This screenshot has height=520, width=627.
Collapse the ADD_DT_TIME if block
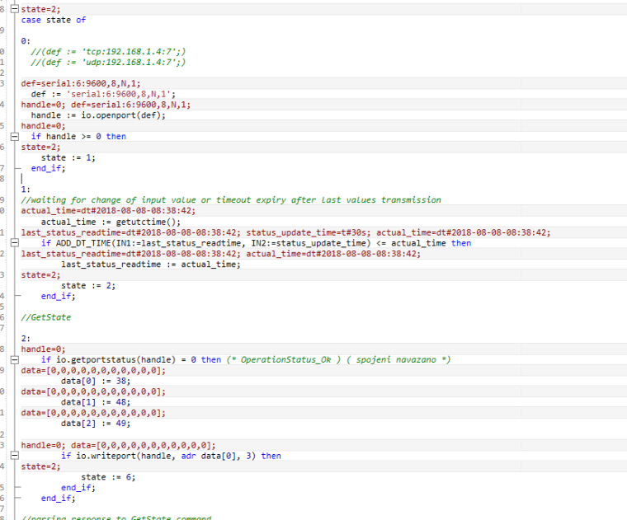tap(13, 243)
